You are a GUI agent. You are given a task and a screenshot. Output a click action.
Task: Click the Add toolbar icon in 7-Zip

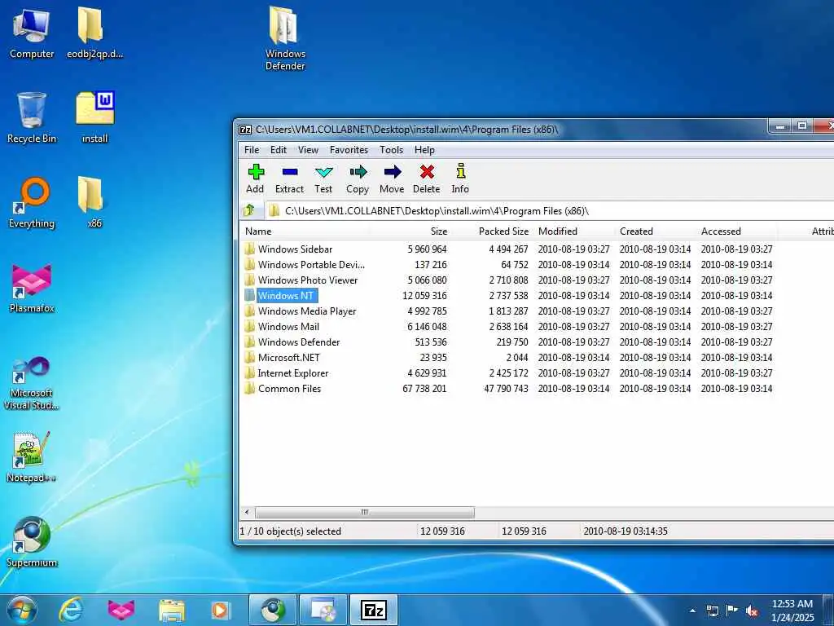coord(255,179)
